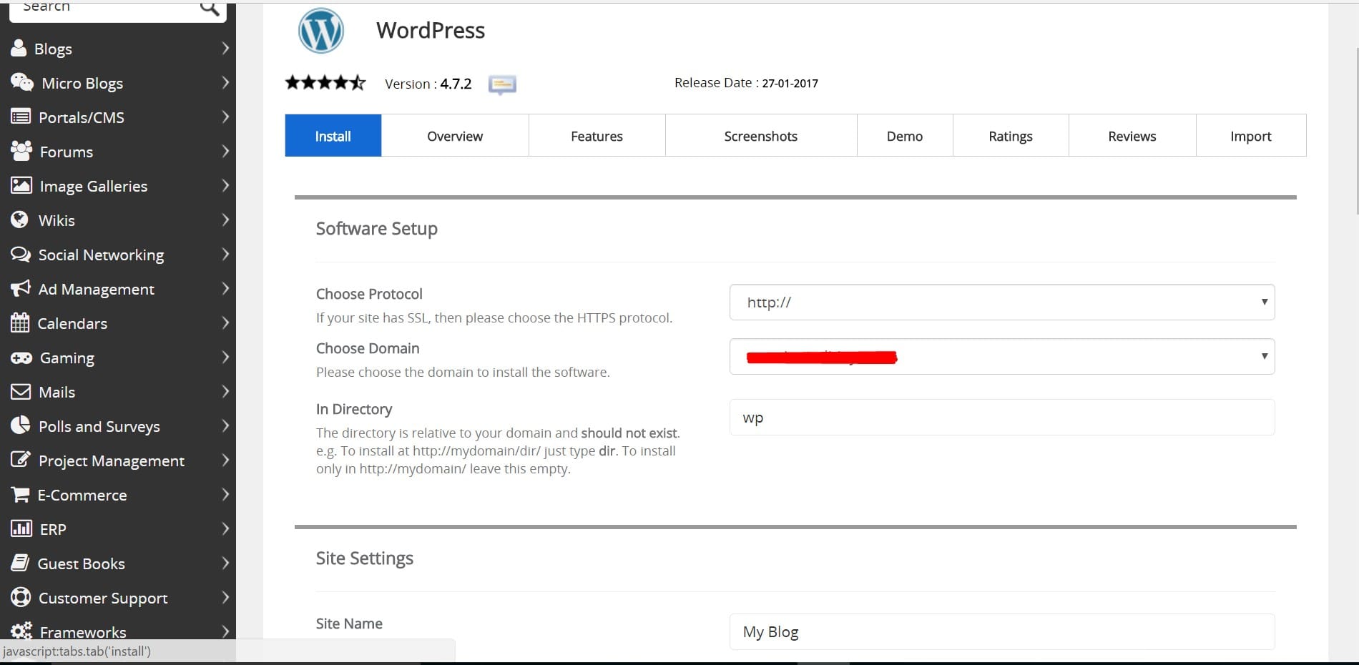
Task: Switch to the Import tab
Action: (x=1251, y=135)
